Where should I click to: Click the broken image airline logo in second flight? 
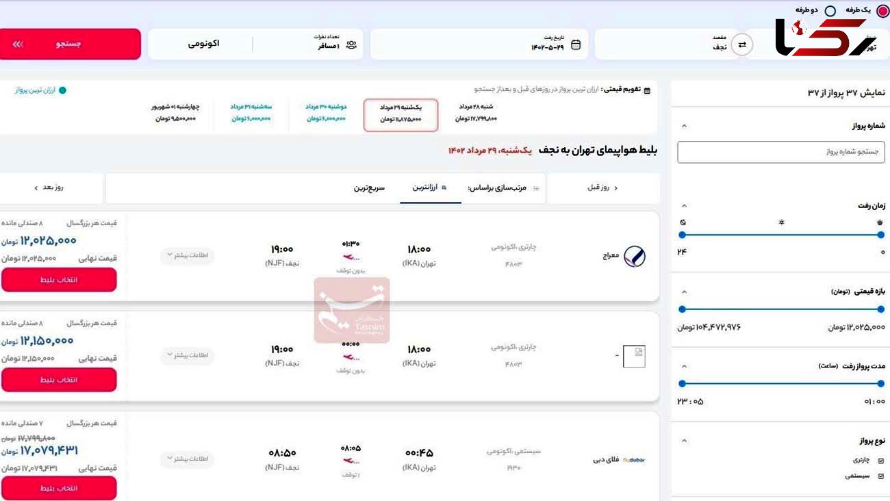tap(634, 356)
